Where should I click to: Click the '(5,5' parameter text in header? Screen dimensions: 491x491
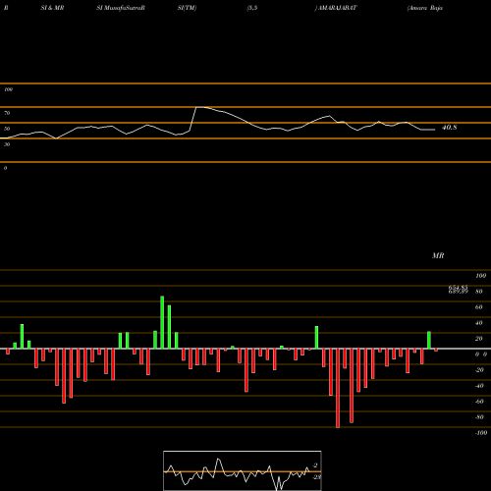252,8
